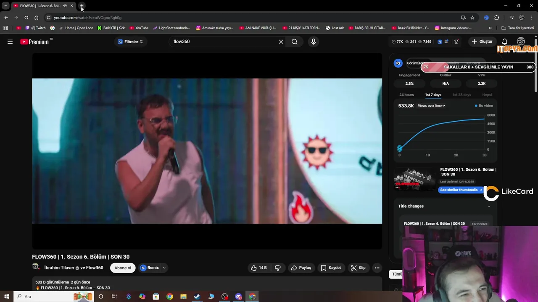The width and height of the screenshot is (538, 302).
Task: Expand Remix dropdown arrow
Action: (x=164, y=268)
